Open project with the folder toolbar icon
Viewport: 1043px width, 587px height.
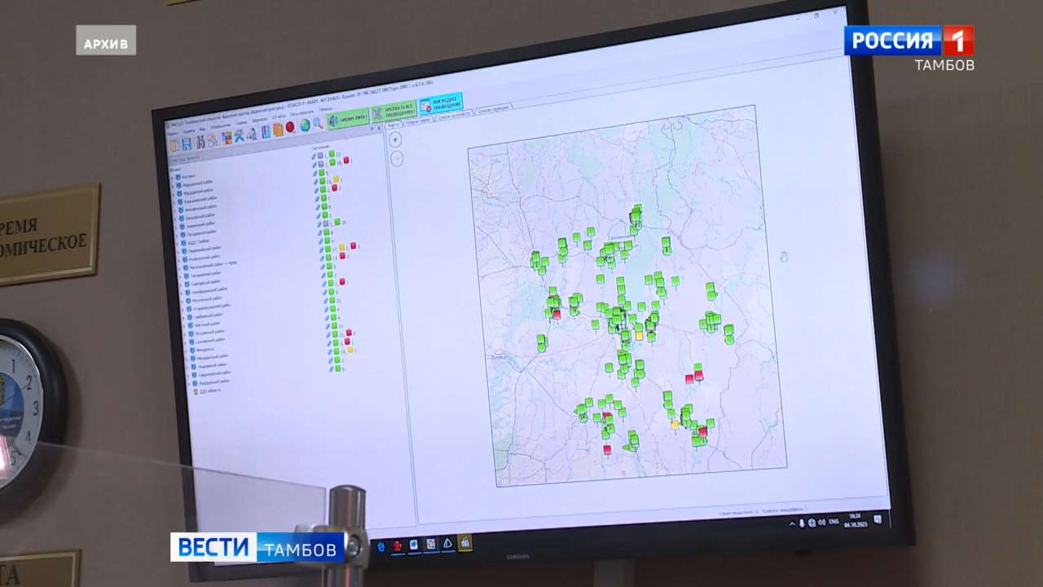pos(174,144)
